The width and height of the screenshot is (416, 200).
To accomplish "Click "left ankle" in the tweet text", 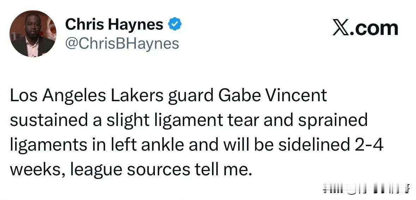I will (147, 145).
